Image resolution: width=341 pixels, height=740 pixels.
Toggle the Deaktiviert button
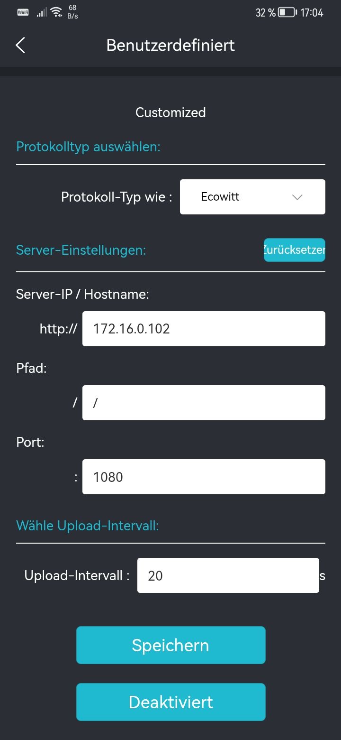170,702
